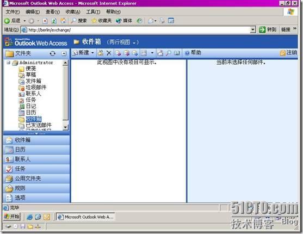Click the 任务 shortcut bar button
303x234 pixels.
(36, 169)
